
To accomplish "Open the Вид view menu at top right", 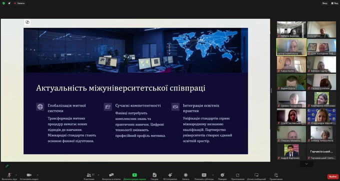I will pos(334,3).
